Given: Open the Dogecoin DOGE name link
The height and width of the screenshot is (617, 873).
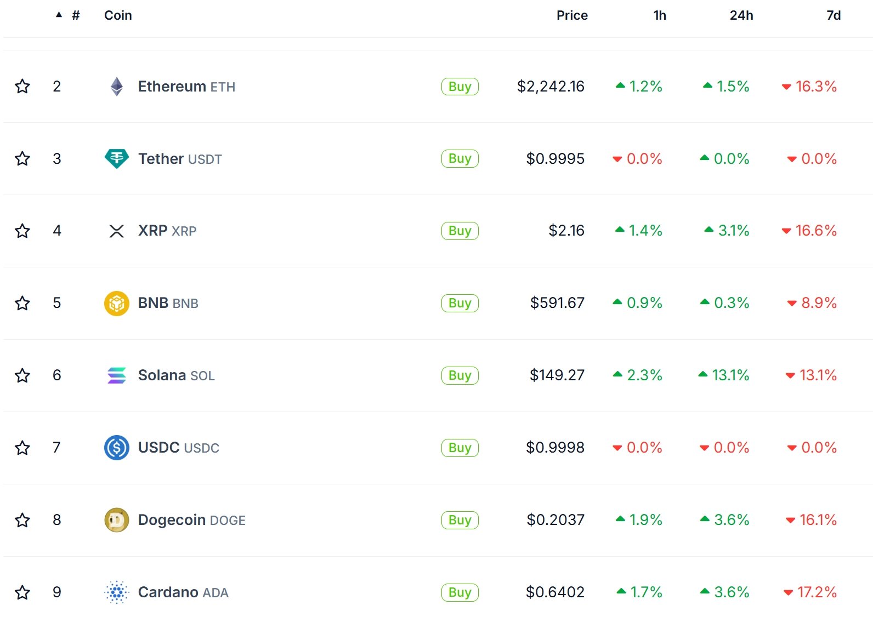Looking at the screenshot, I should (x=191, y=520).
